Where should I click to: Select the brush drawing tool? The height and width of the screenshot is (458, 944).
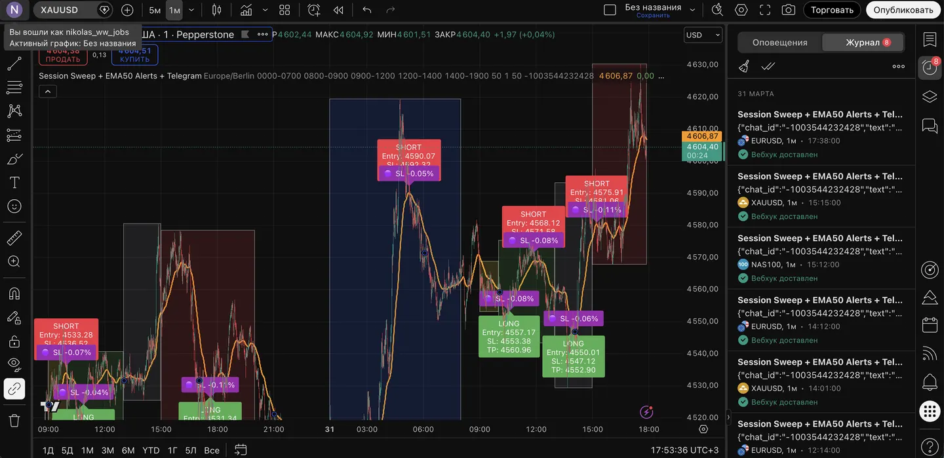click(14, 159)
